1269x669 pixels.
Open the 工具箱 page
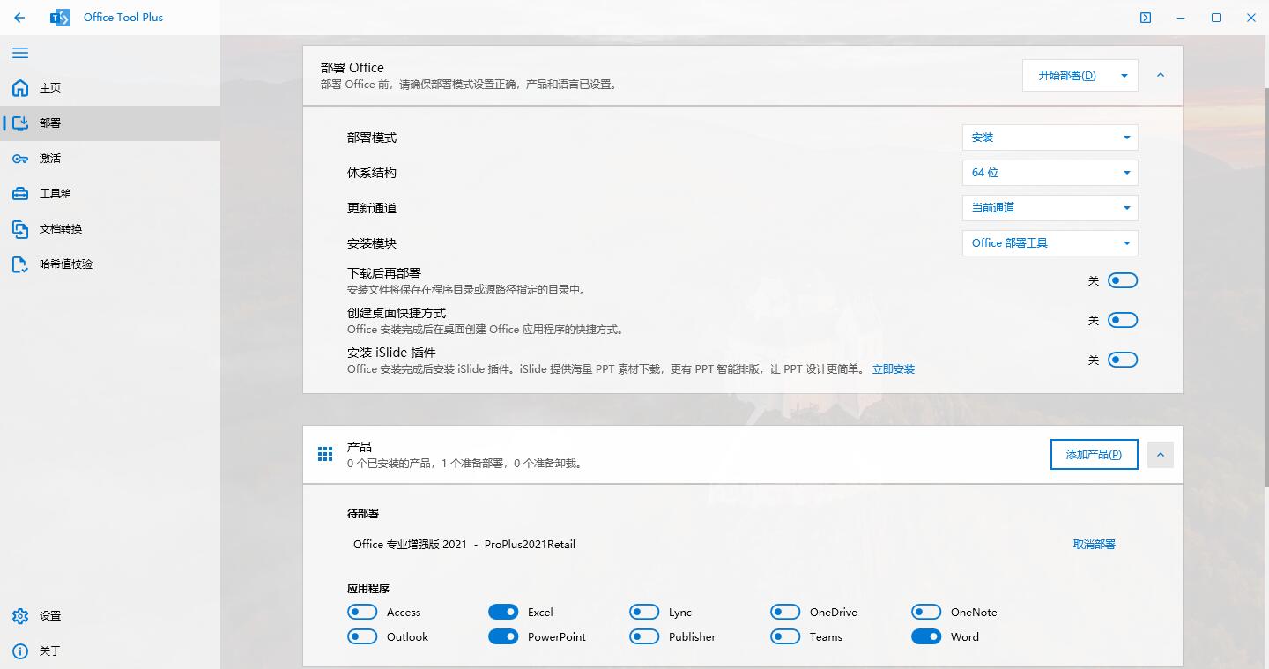click(110, 194)
